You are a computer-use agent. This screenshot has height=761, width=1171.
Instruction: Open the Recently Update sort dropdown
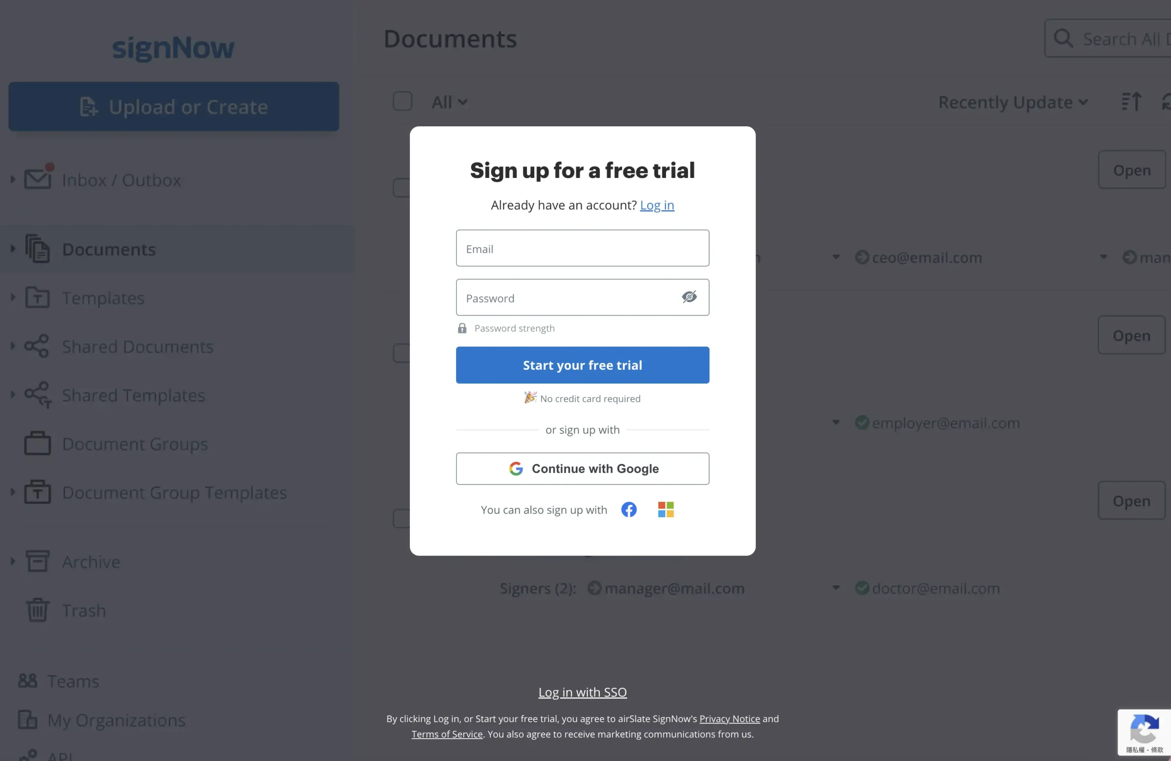click(x=1013, y=102)
